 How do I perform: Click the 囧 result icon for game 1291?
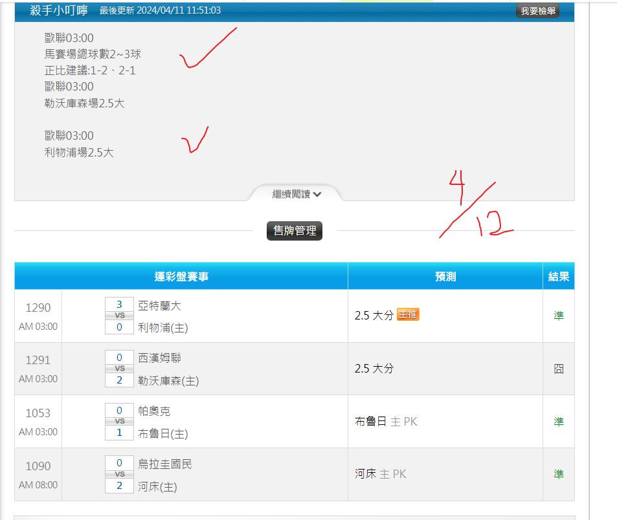click(x=558, y=369)
